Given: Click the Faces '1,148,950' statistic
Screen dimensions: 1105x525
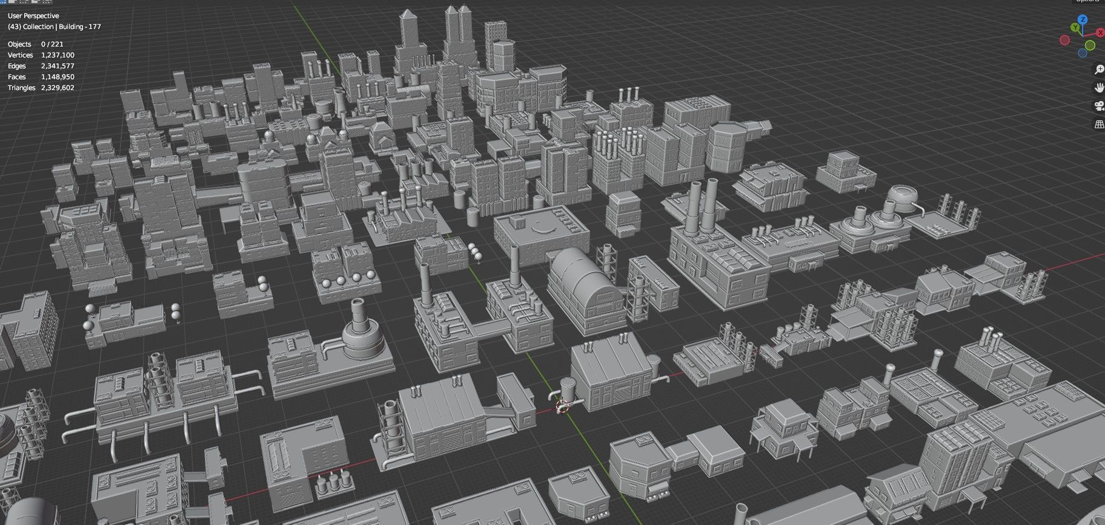Looking at the screenshot, I should (x=58, y=77).
